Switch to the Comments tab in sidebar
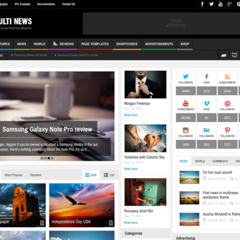 coord(220,161)
